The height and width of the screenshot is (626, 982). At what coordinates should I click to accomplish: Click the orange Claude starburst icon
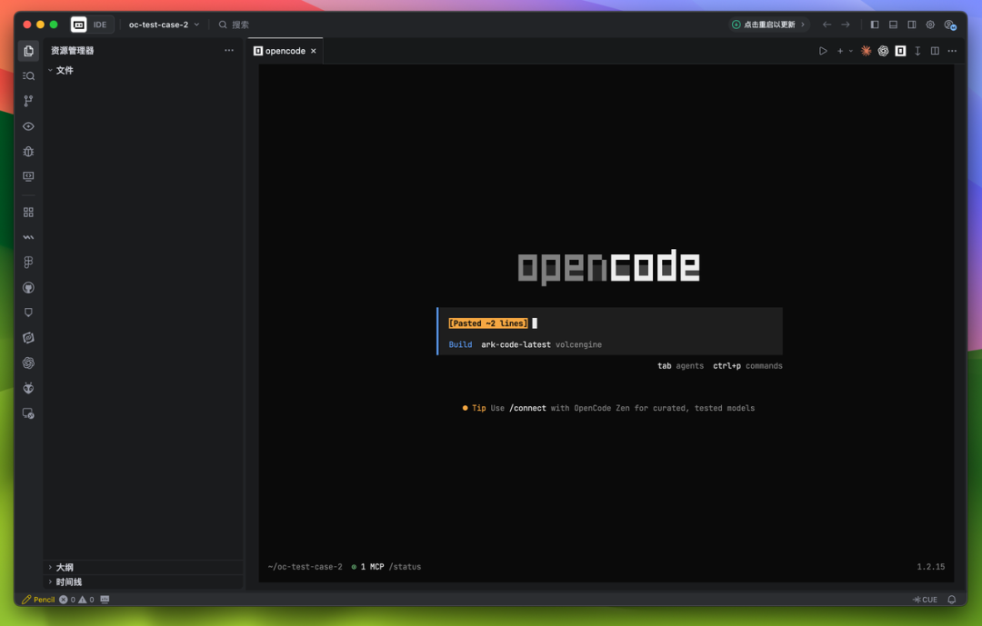coord(866,51)
